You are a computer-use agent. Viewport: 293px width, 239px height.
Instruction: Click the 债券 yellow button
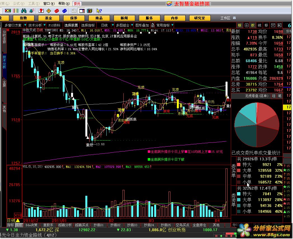coord(74,18)
